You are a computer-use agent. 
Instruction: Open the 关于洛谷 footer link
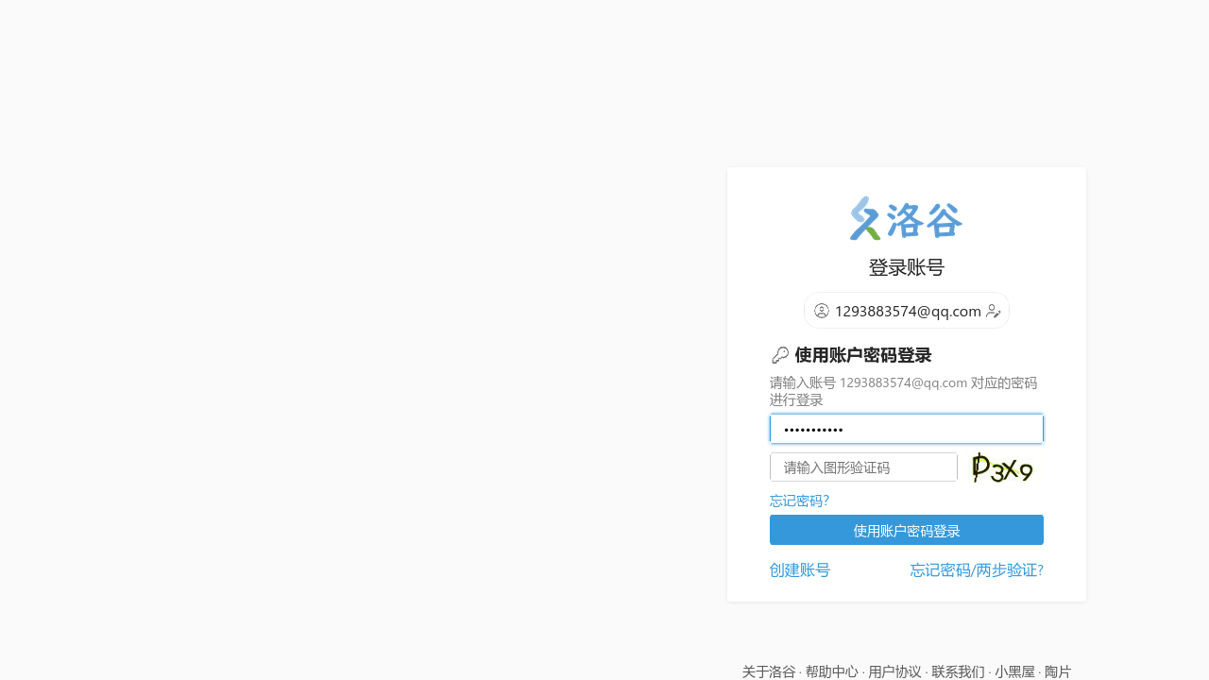pos(769,671)
